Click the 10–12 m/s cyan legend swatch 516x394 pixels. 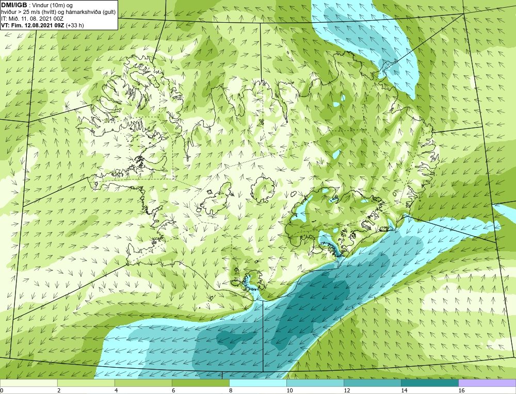315,383
